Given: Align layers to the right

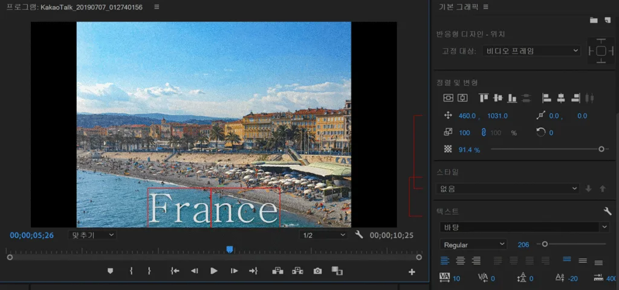Looking at the screenshot, I should pyautogui.click(x=575, y=98).
